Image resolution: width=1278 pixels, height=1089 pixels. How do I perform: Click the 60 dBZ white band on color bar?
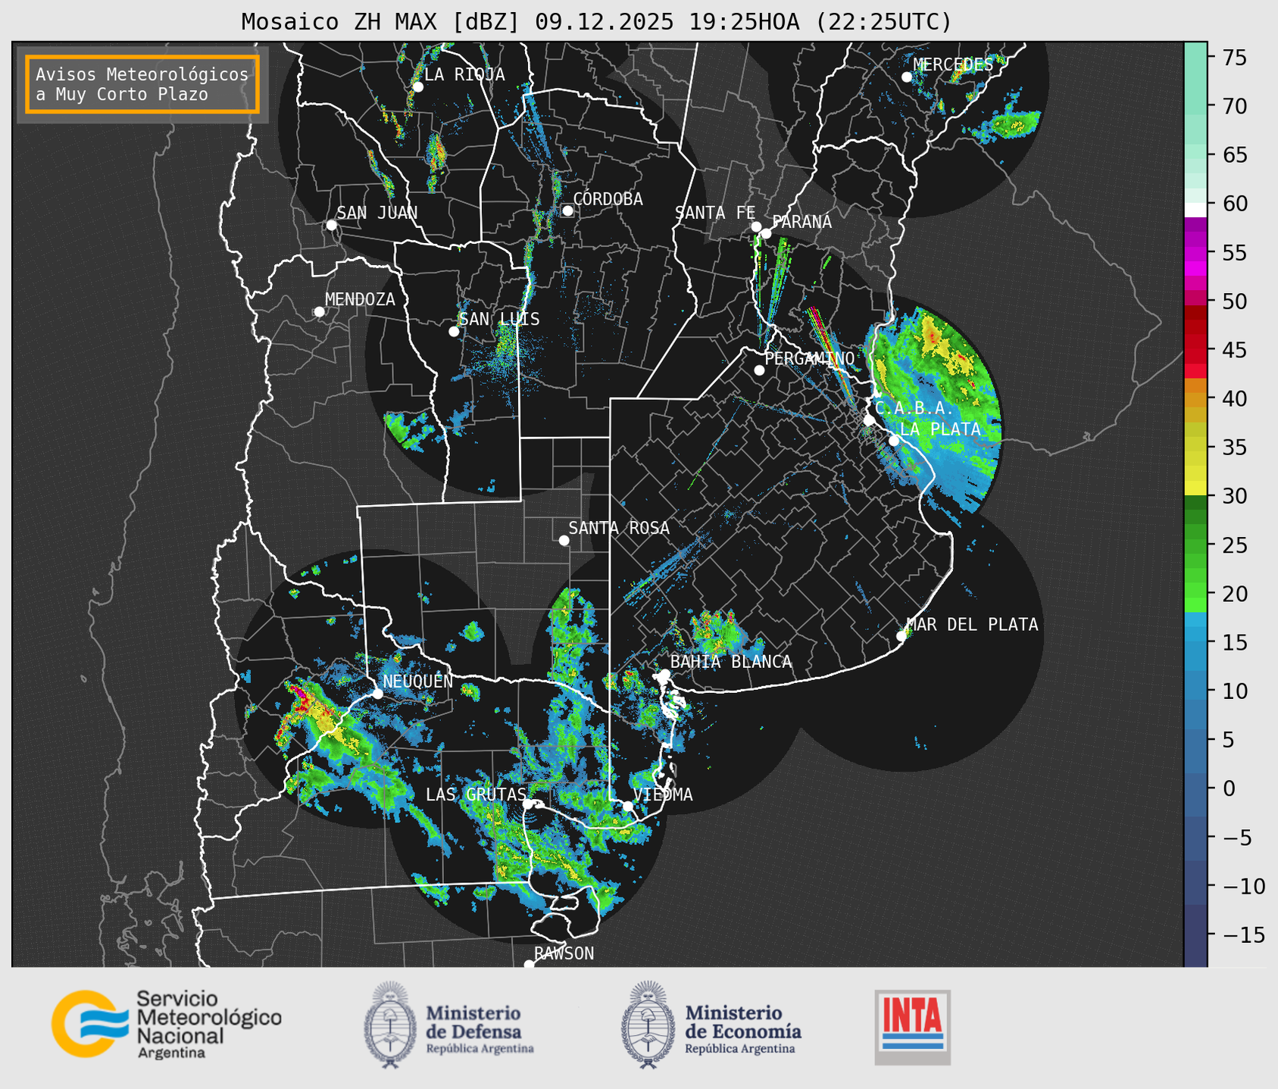point(1195,210)
